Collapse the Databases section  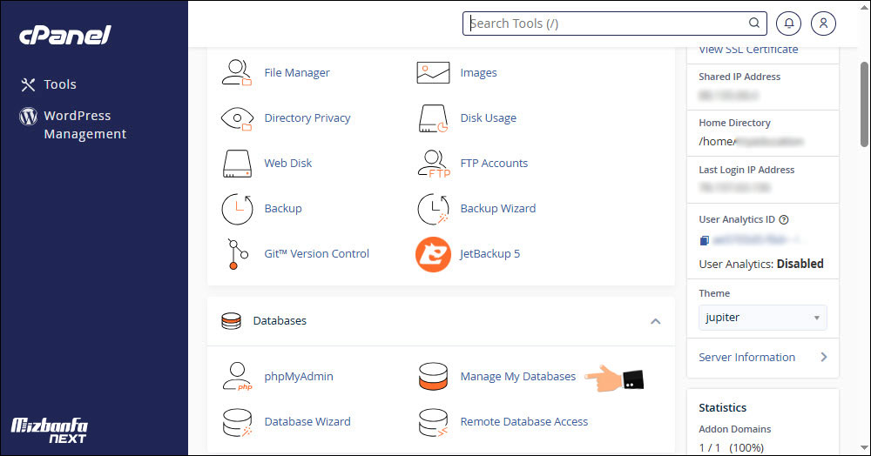[656, 321]
